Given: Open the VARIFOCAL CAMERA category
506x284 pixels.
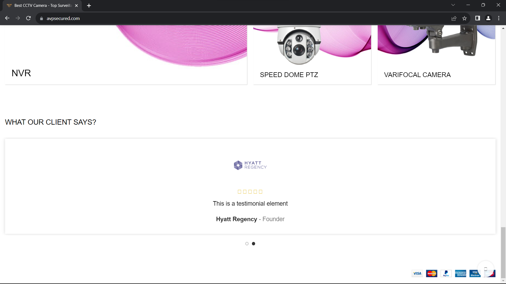Looking at the screenshot, I should tap(417, 75).
